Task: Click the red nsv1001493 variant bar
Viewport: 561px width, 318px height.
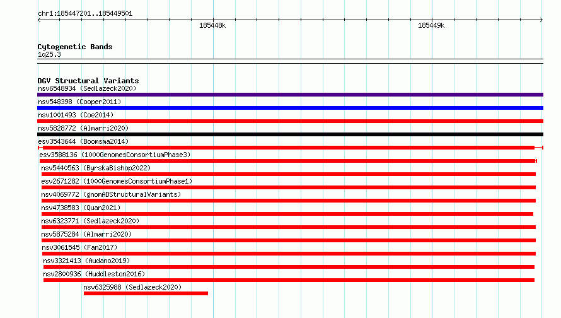Action: (290, 121)
